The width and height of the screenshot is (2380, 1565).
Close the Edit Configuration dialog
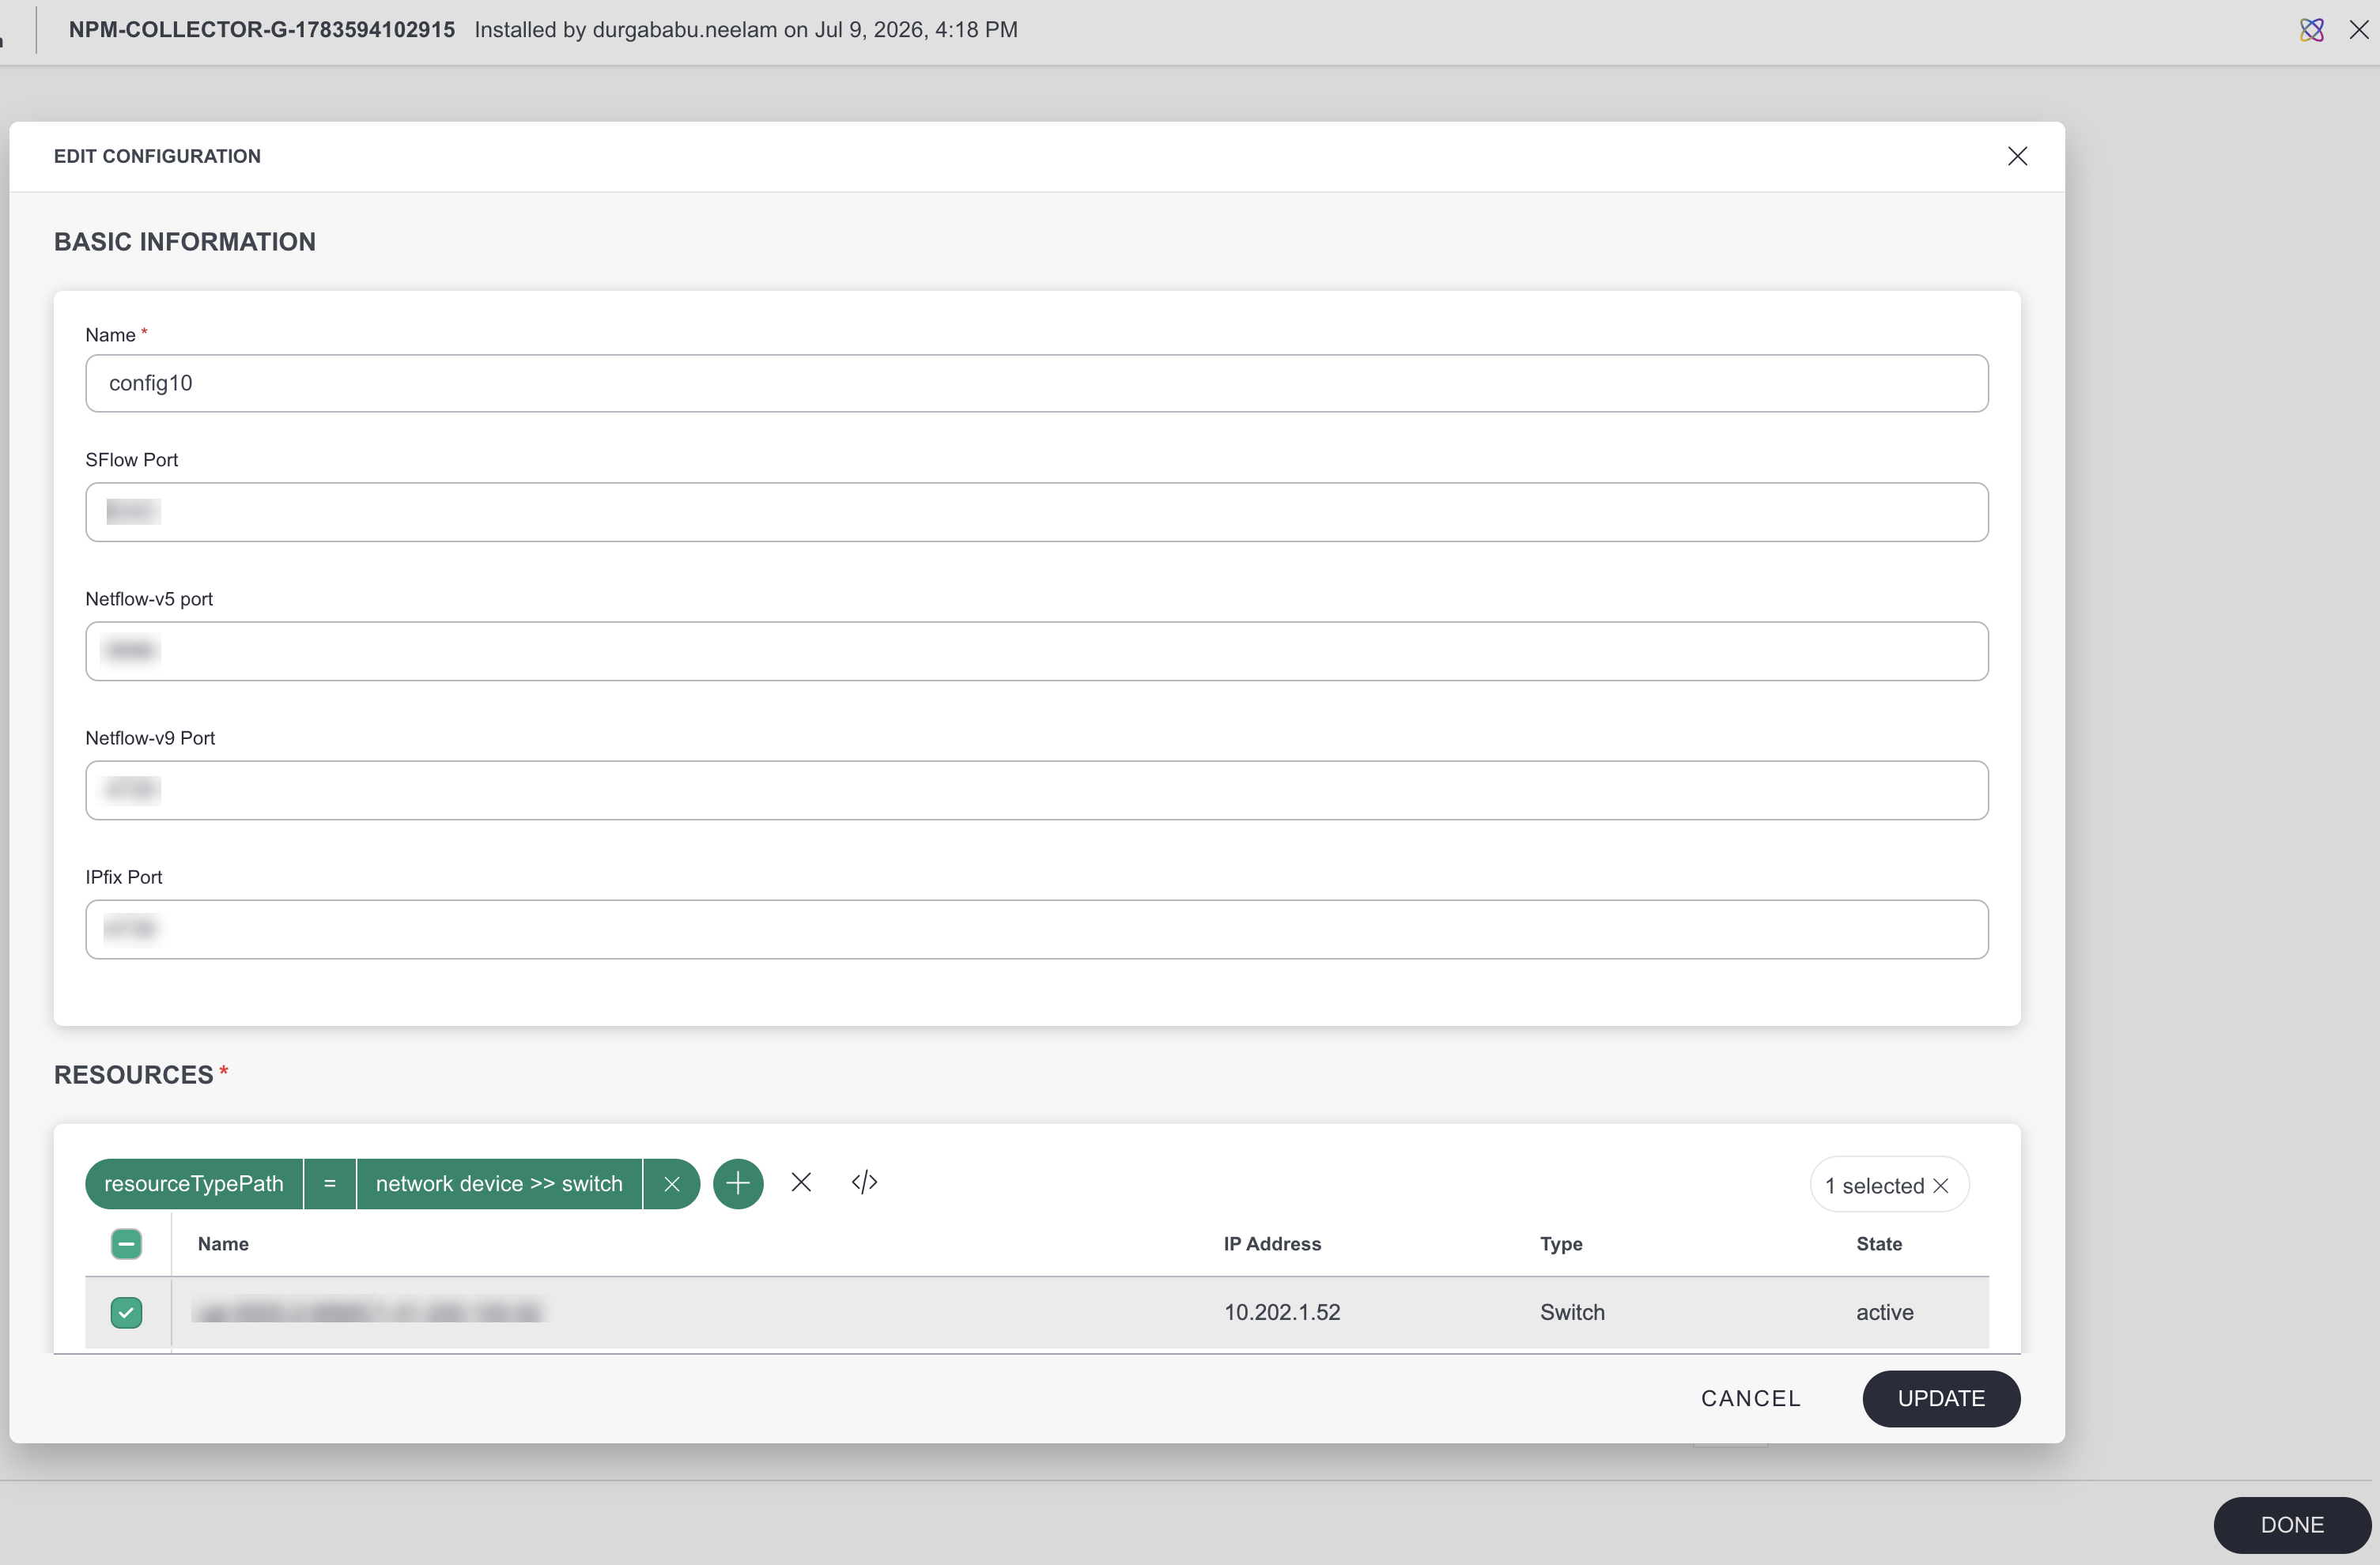tap(2017, 156)
